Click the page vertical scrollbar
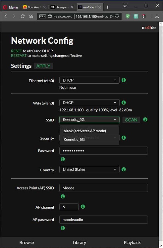The width and height of the screenshot is (163, 248). click(x=161, y=133)
